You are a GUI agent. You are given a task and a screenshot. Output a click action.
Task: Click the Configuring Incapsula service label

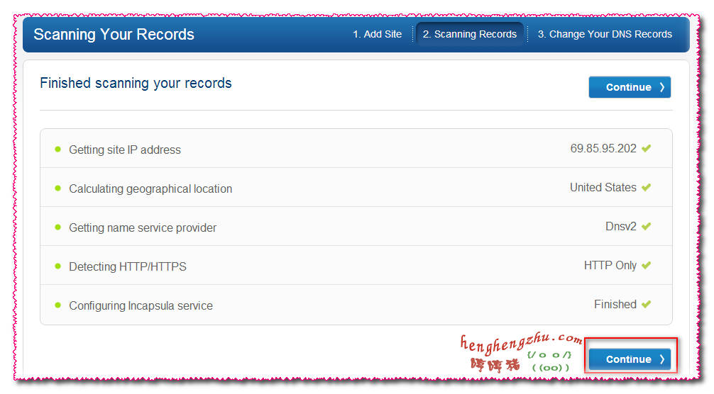[141, 305]
